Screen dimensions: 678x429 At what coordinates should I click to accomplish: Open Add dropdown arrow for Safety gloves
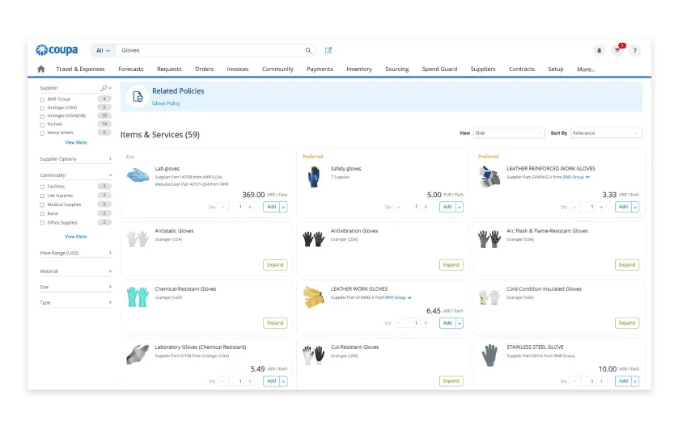tap(460, 207)
